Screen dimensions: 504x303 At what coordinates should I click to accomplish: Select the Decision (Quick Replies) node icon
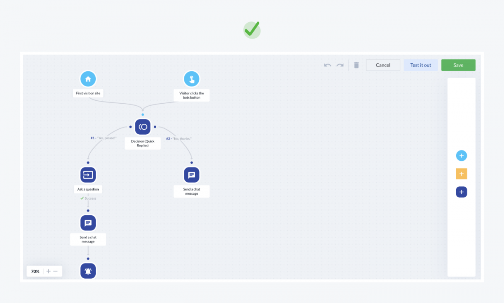(143, 127)
